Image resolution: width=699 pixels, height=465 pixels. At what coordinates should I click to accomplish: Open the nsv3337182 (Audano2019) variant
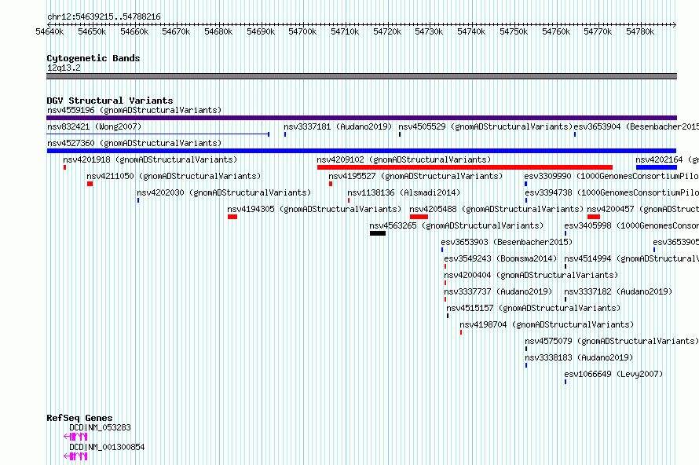click(618, 291)
